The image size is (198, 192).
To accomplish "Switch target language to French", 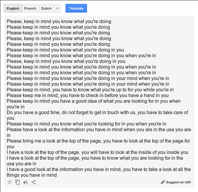I will [30, 8].
